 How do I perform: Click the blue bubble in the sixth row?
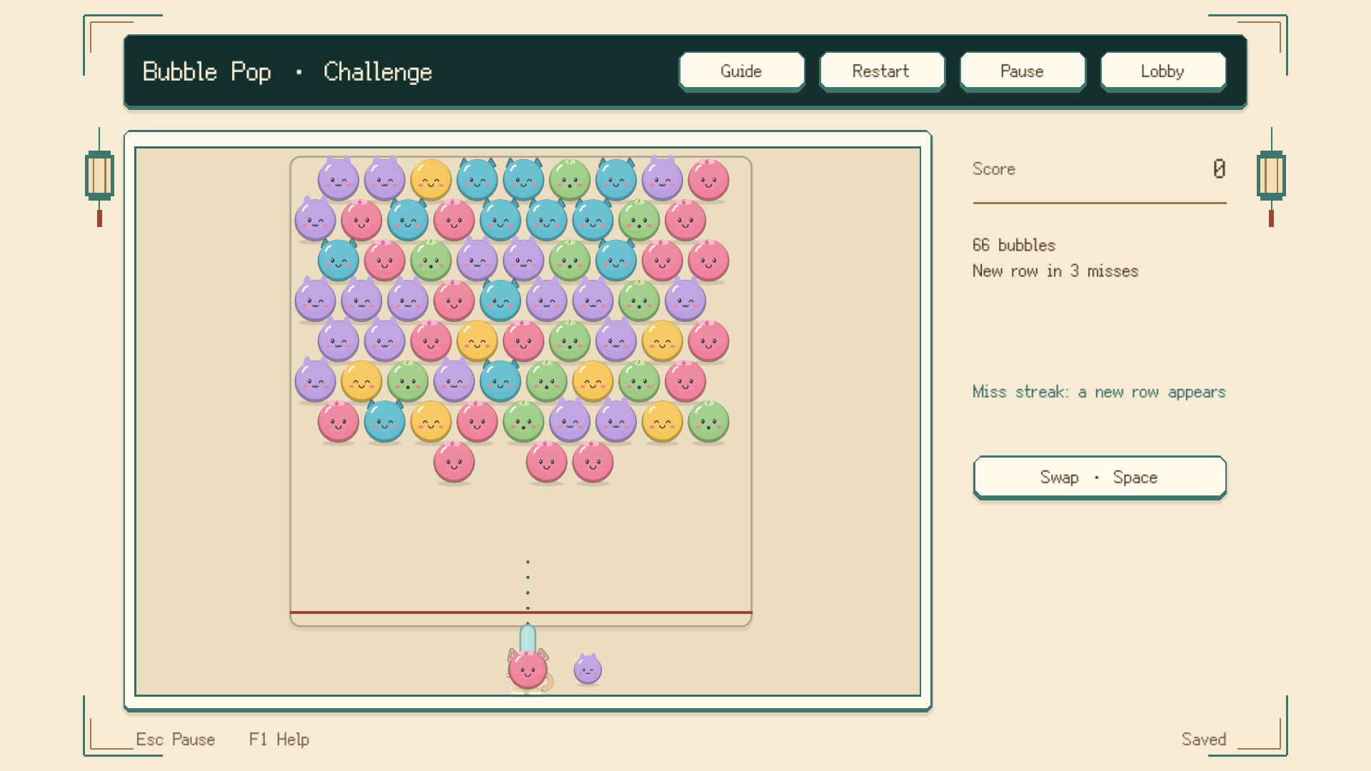tap(501, 381)
